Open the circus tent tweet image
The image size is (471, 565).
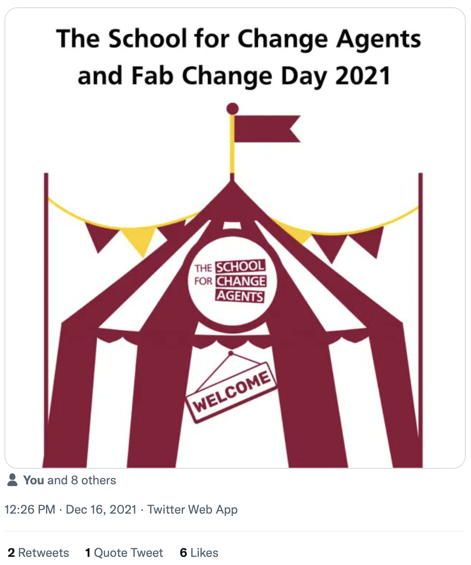(235, 238)
